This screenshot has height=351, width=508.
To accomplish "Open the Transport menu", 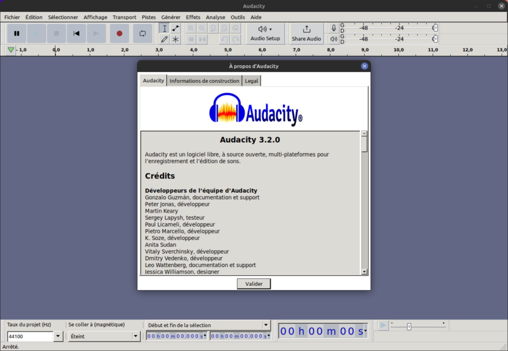I will (x=124, y=17).
